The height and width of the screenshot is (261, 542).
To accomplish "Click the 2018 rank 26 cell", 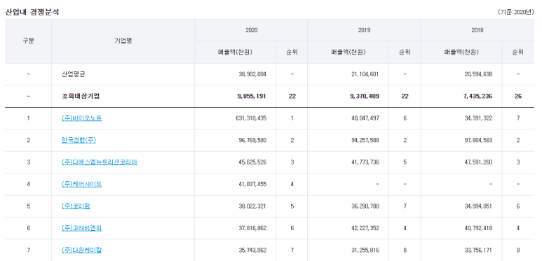I will (x=517, y=96).
